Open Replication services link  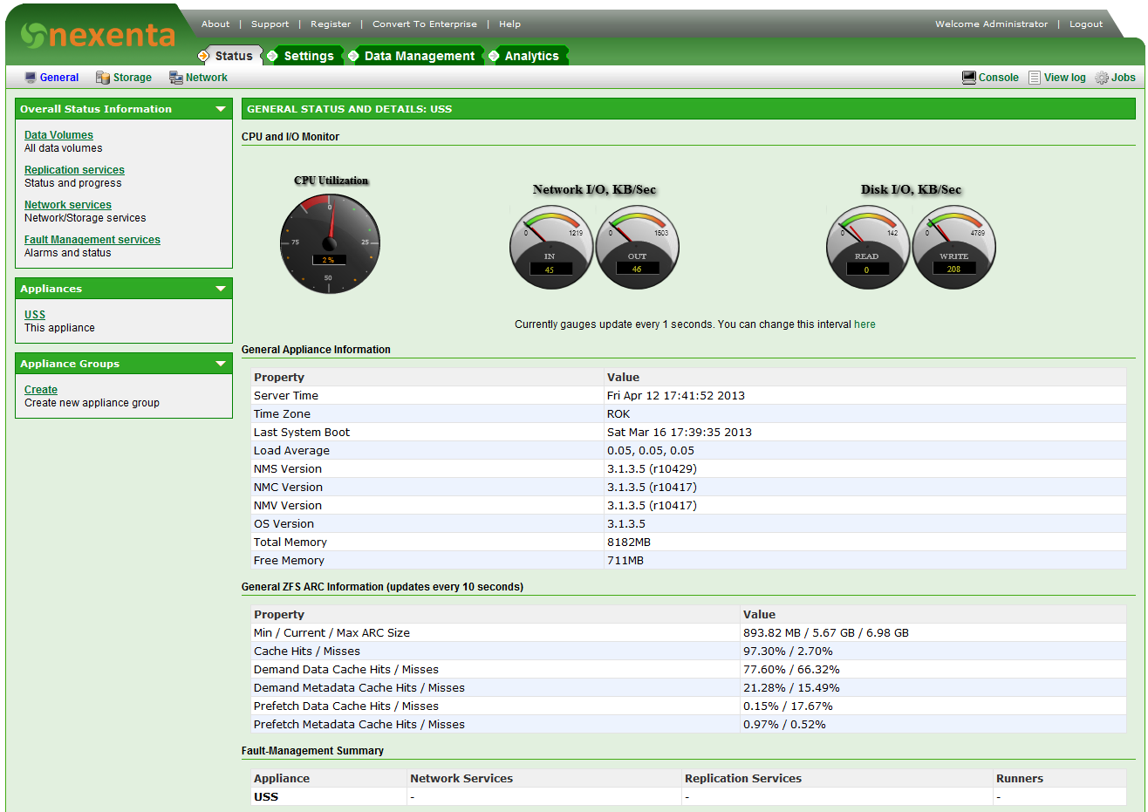pos(74,170)
